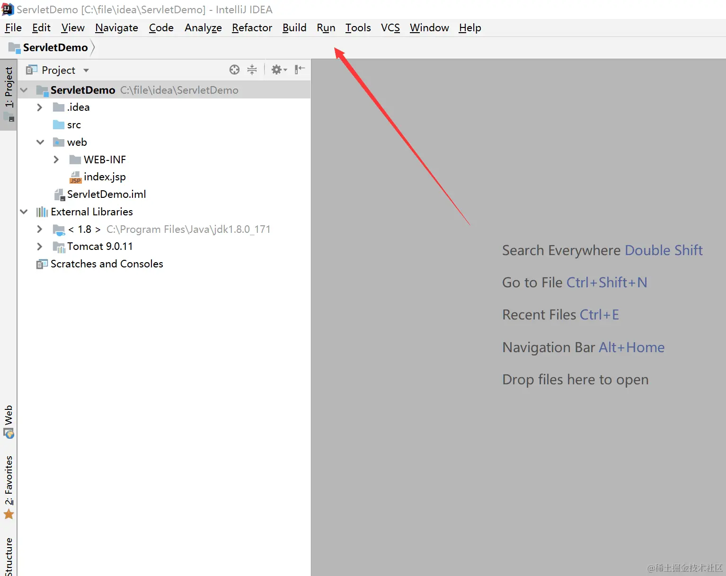Click the 'Drop files here to open' text

pos(575,380)
